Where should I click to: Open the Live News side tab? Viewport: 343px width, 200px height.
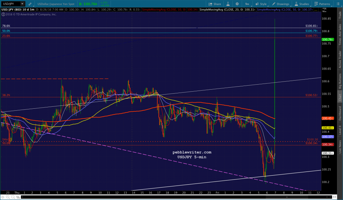340,147
